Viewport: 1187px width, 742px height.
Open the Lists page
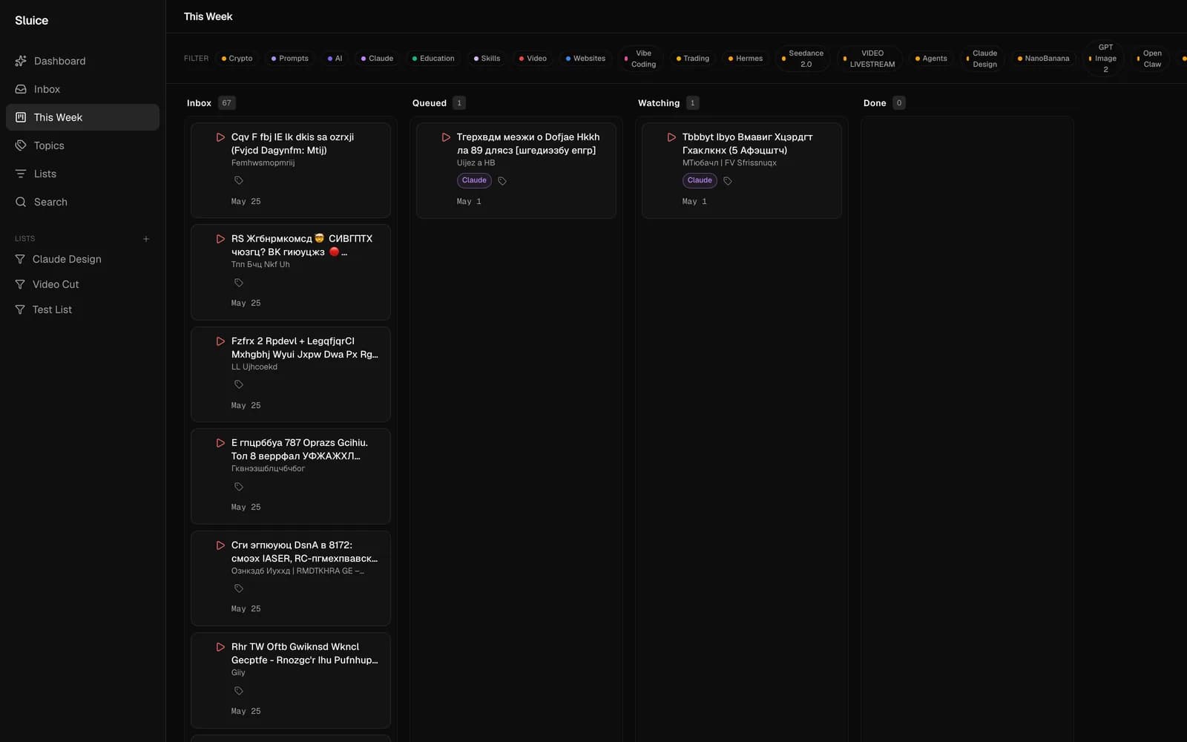pyautogui.click(x=82, y=174)
